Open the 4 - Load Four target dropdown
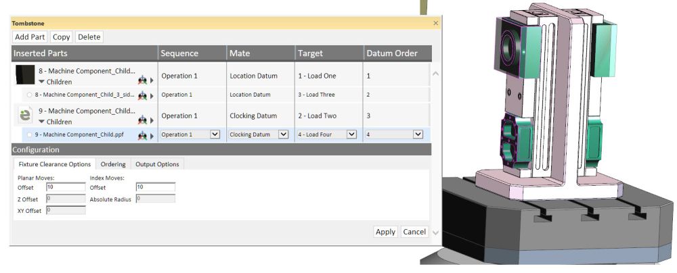 tap(351, 134)
